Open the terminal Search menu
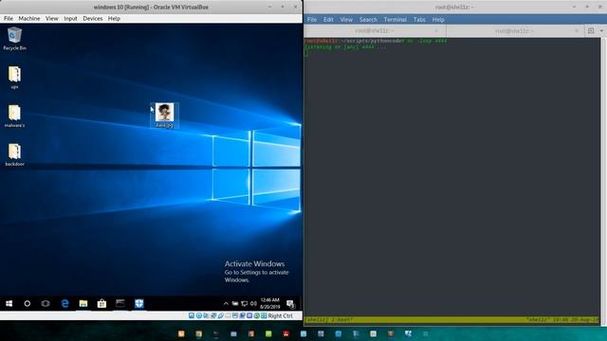Screen dimensions: 607x341 368,19
